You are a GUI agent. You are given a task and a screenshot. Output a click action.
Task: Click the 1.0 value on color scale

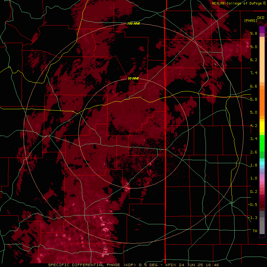point(254,178)
